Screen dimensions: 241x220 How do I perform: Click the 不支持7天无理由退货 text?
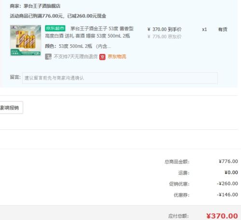(76, 56)
